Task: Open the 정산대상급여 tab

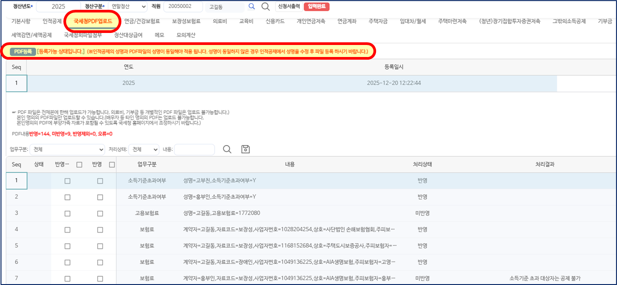Action: tap(128, 35)
